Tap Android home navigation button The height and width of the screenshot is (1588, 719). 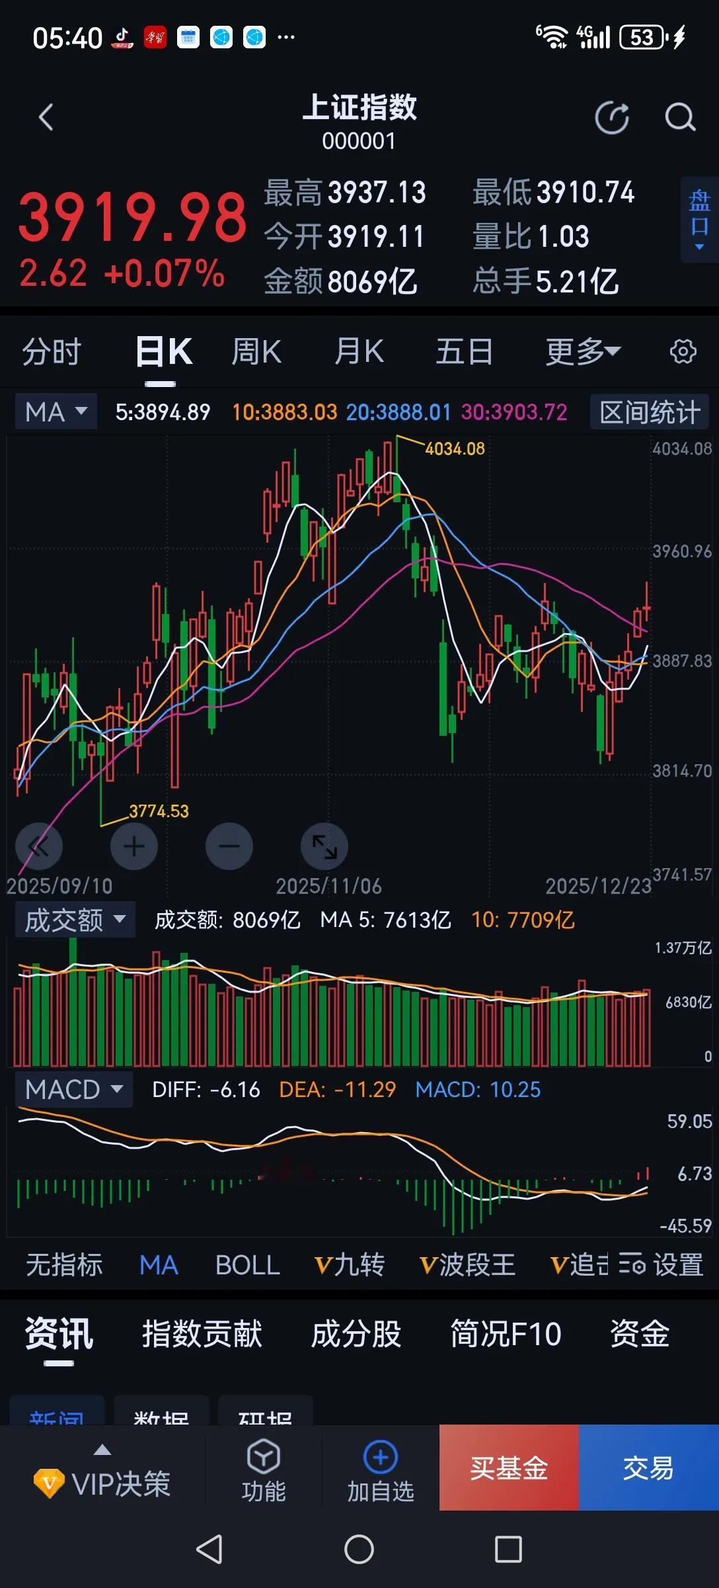pyautogui.click(x=359, y=1549)
